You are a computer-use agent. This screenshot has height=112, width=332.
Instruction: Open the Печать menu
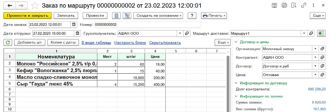coord(214,16)
